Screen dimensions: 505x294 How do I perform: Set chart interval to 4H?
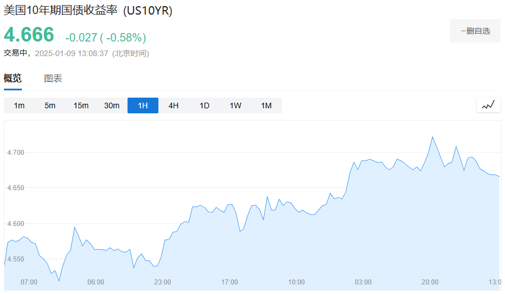pos(174,105)
